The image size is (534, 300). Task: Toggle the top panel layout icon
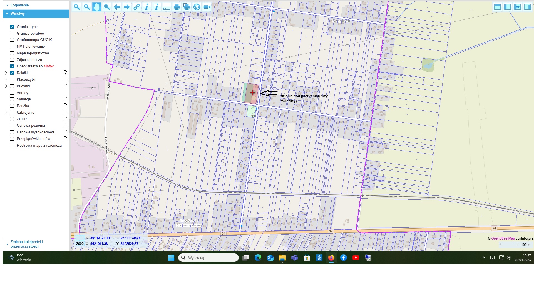tap(497, 7)
